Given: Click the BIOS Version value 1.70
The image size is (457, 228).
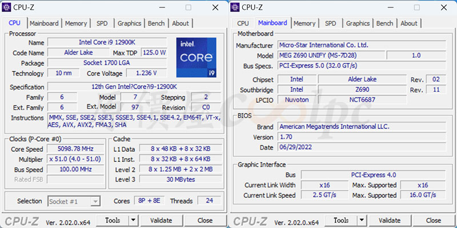Looking at the screenshot, I should click(362, 137).
